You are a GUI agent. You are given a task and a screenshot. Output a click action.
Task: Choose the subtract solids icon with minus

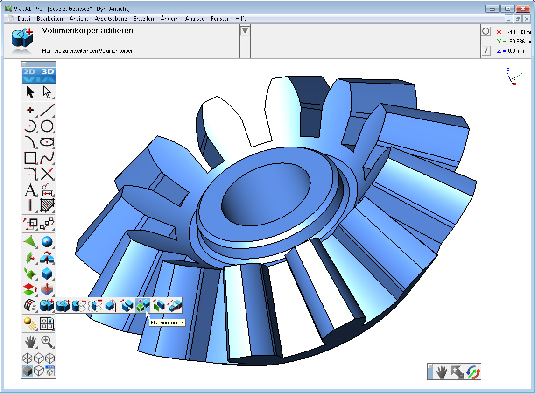point(79,305)
